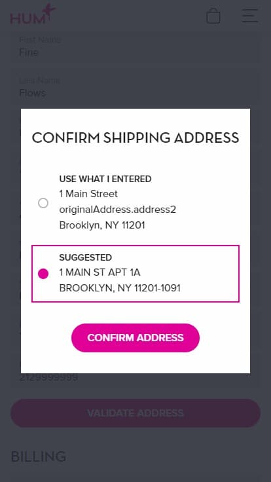Open the shopping bag icon

(x=213, y=16)
